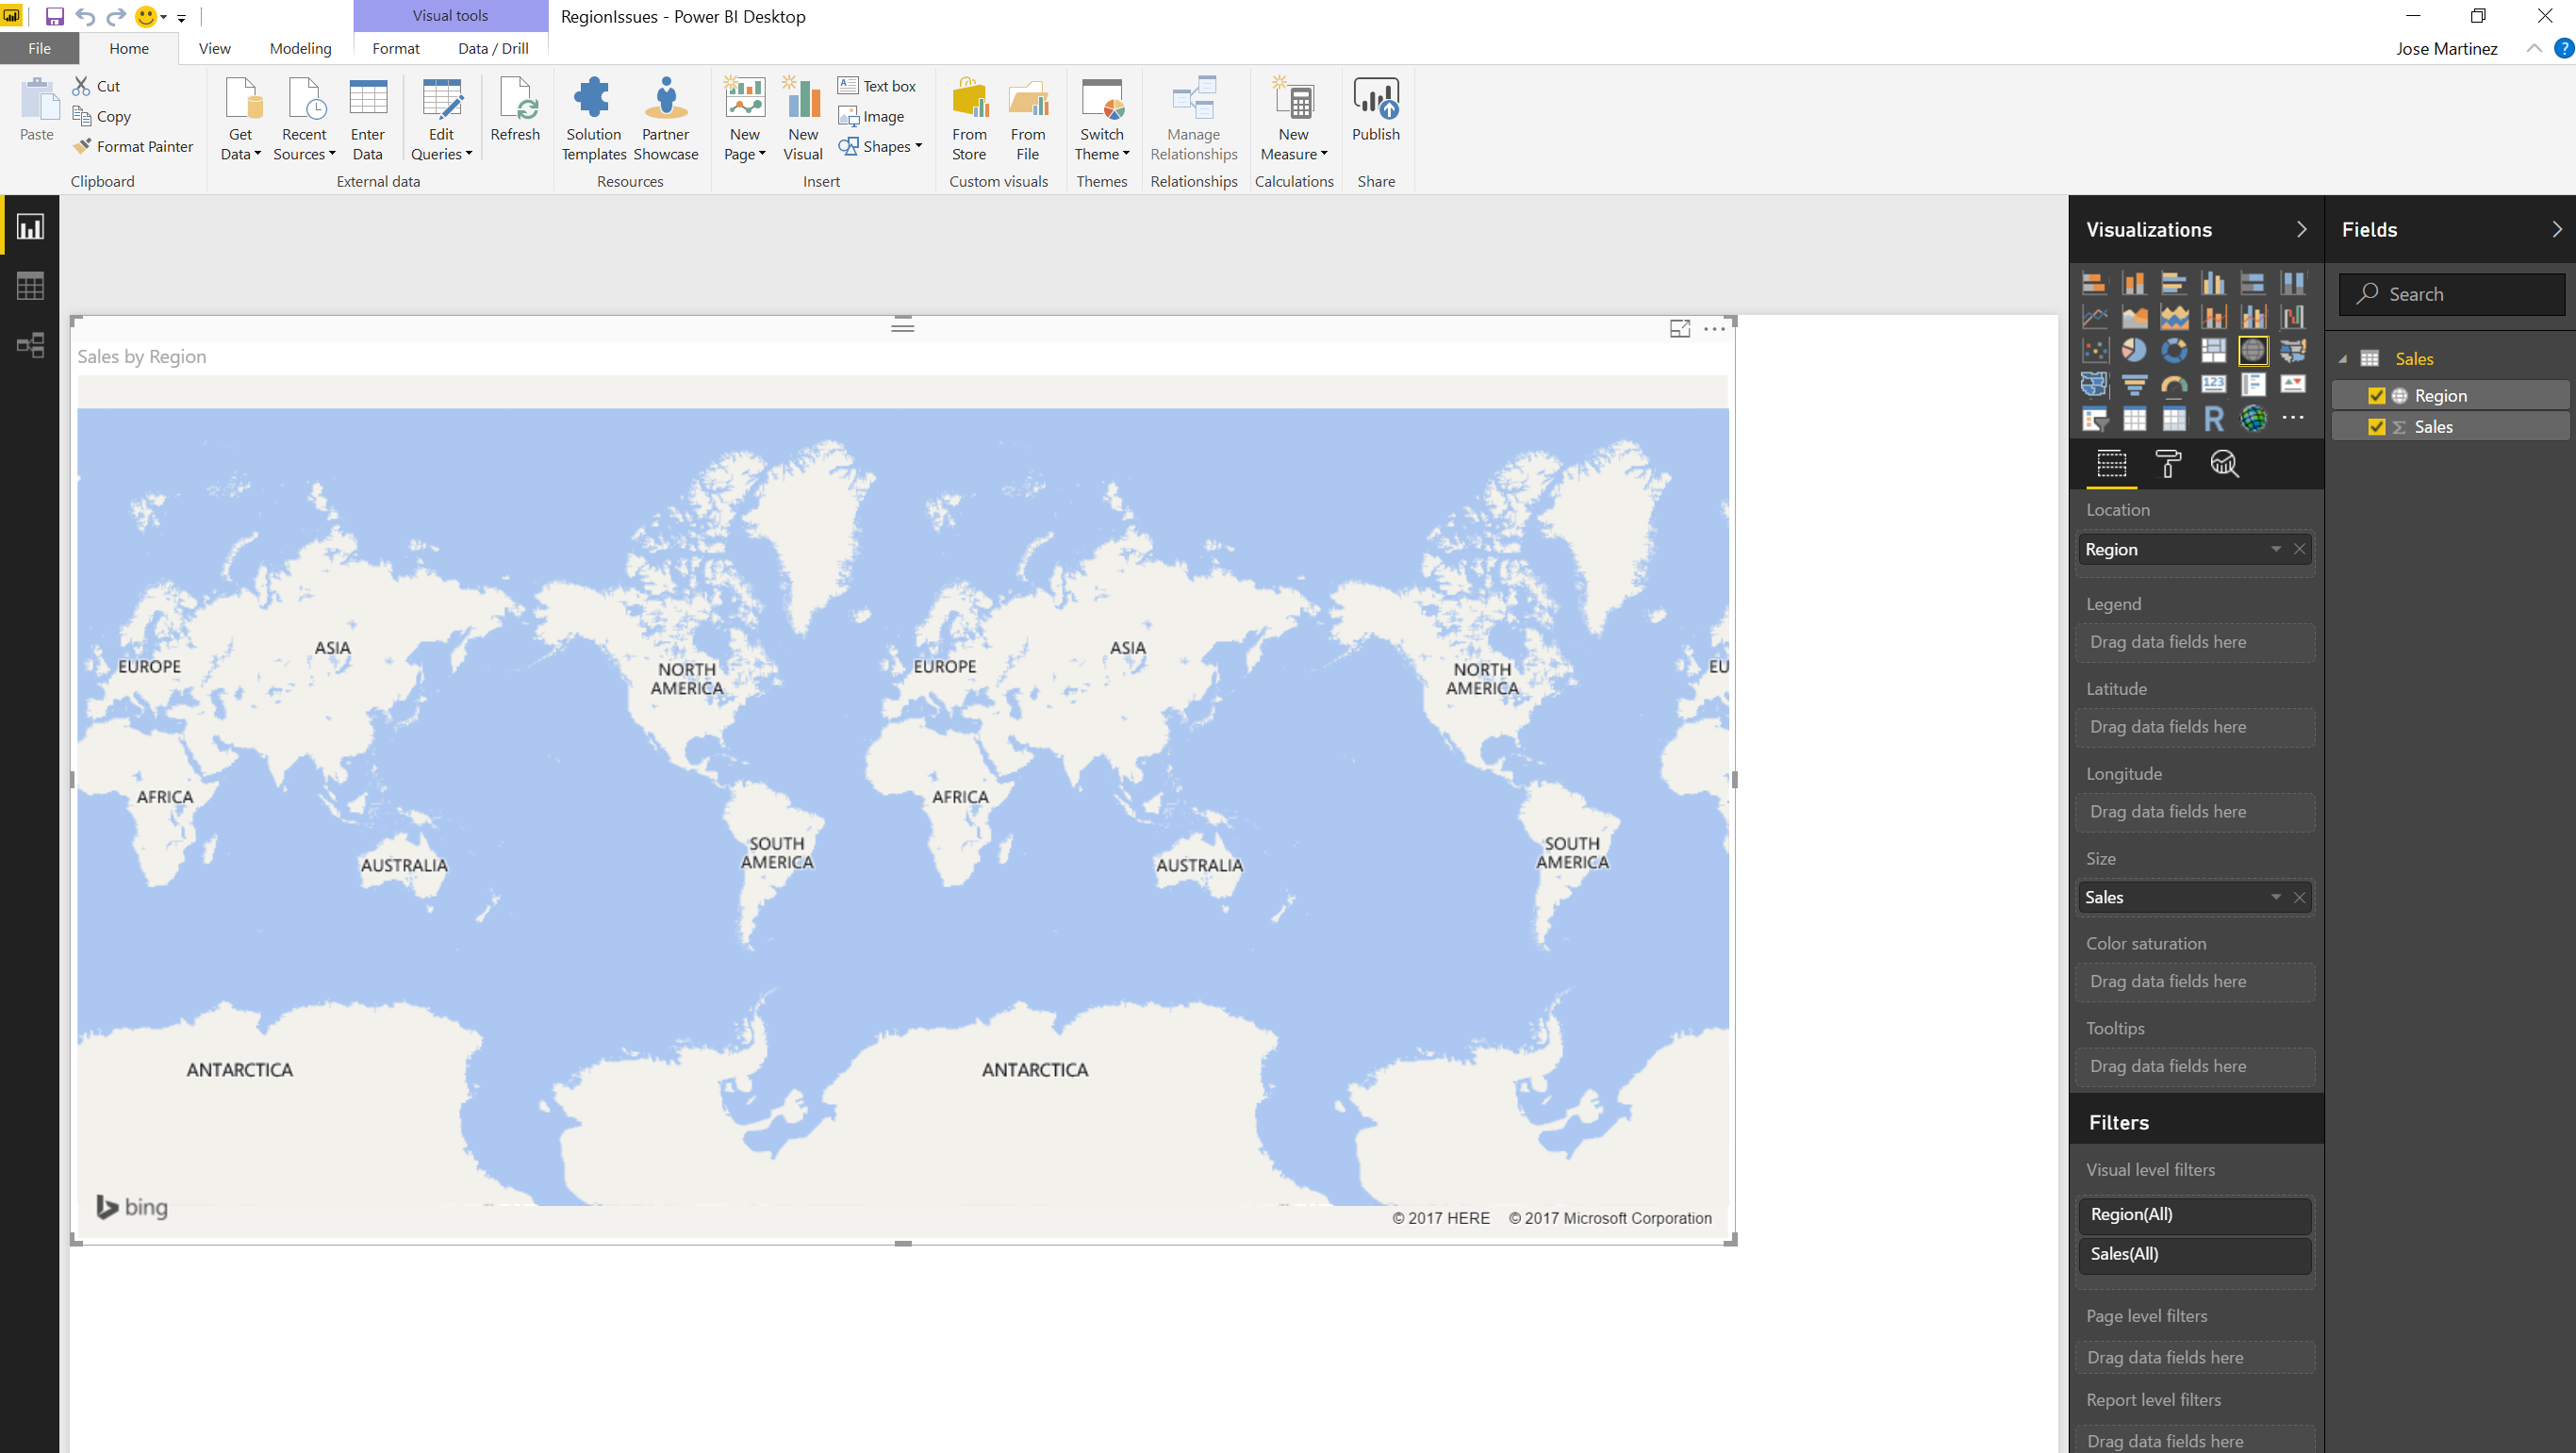
Task: Open map visual More options ellipsis
Action: (x=1714, y=329)
